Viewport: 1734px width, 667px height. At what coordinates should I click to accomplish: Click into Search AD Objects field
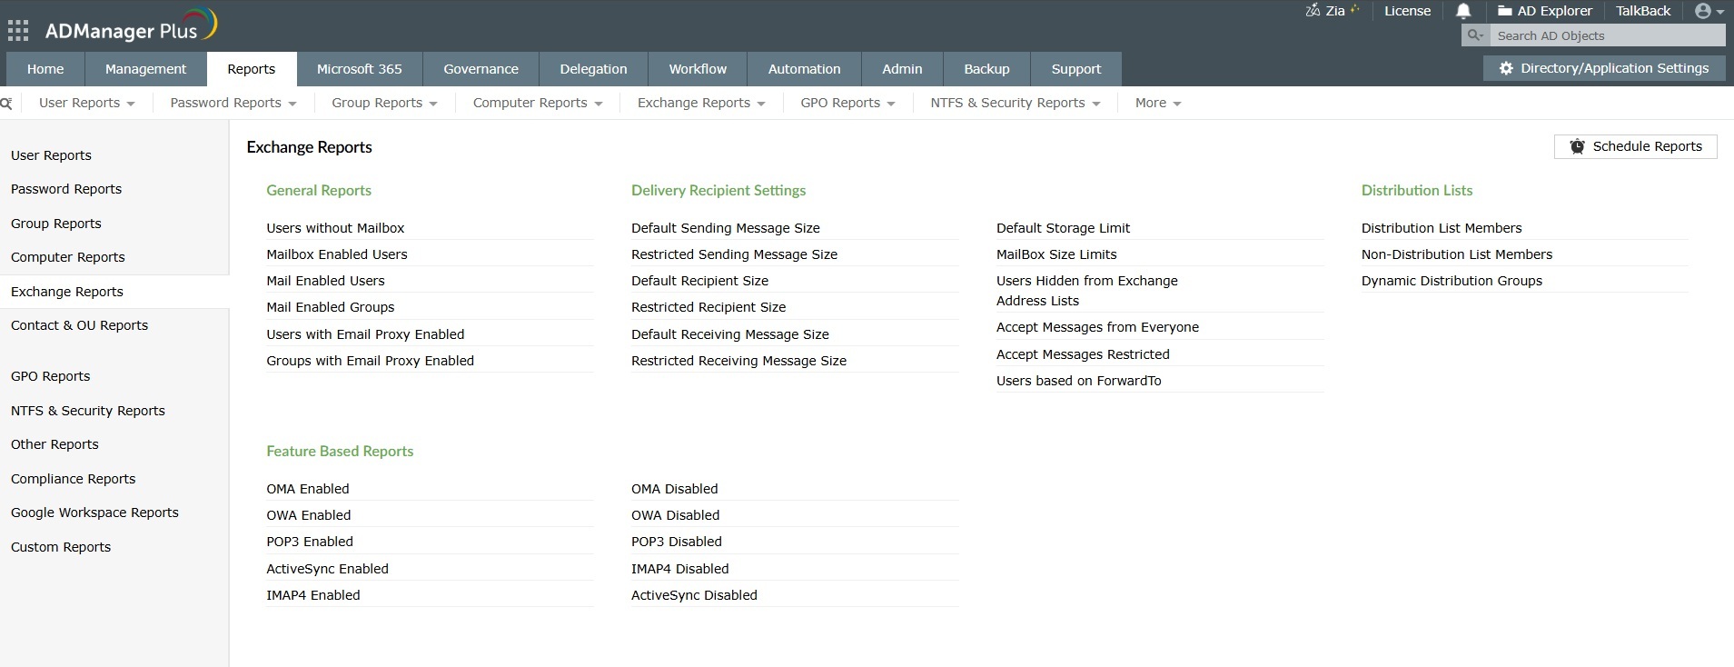[x=1608, y=35]
